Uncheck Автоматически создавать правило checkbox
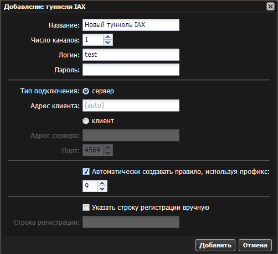 click(x=86, y=172)
